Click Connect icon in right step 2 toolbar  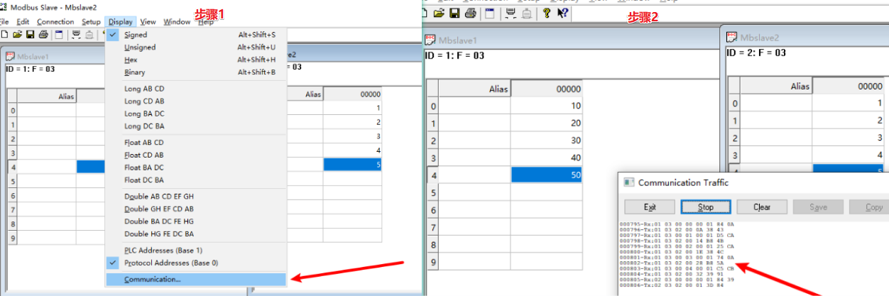click(510, 13)
